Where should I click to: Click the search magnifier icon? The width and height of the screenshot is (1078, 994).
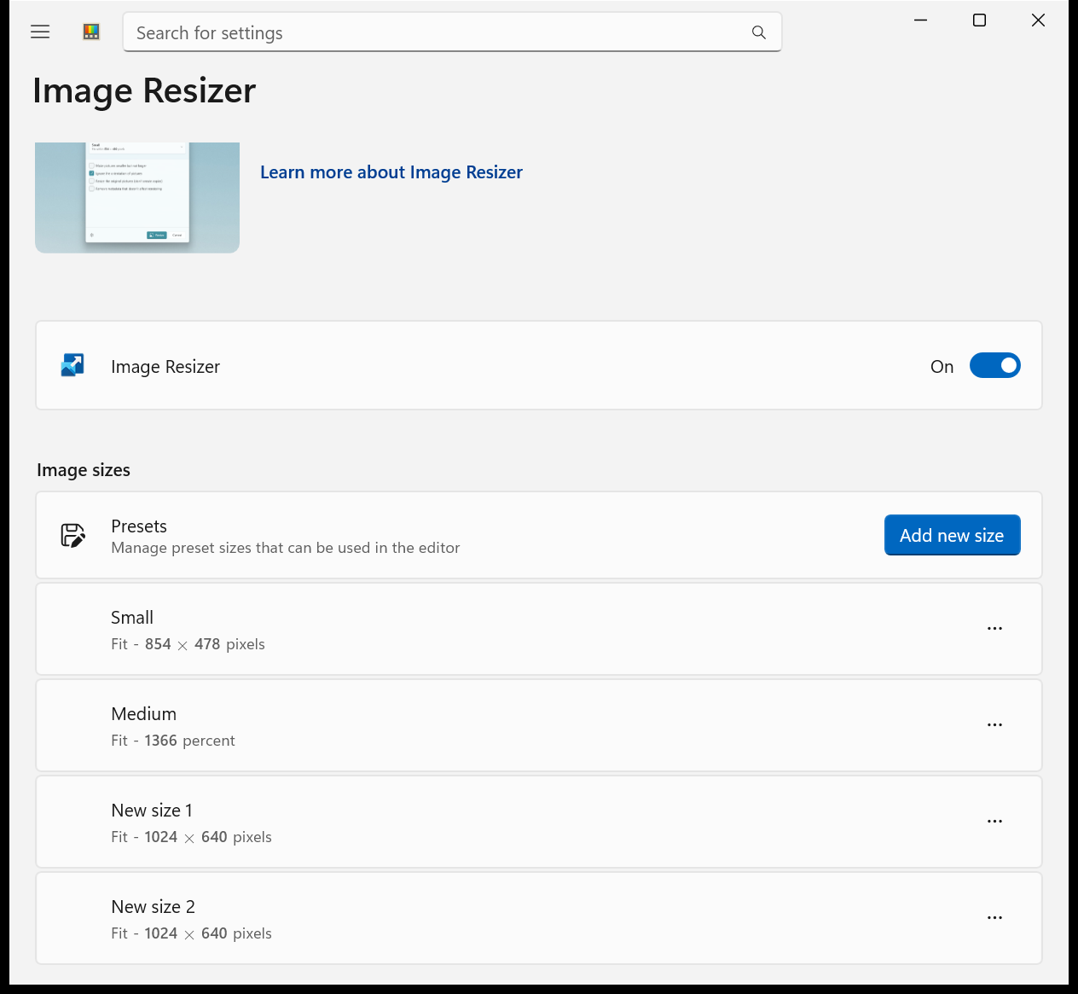click(x=759, y=32)
